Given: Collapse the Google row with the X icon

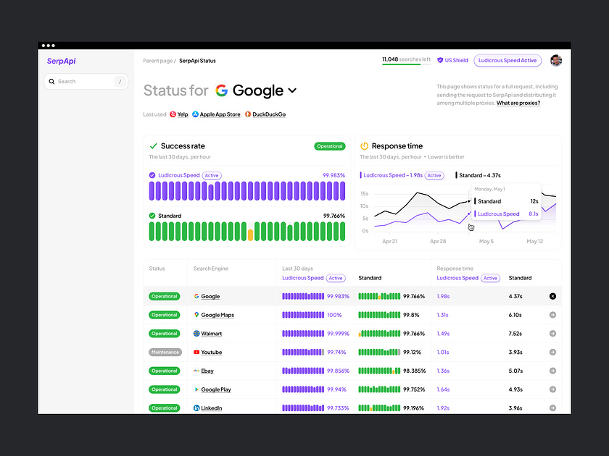Looking at the screenshot, I should (x=552, y=296).
